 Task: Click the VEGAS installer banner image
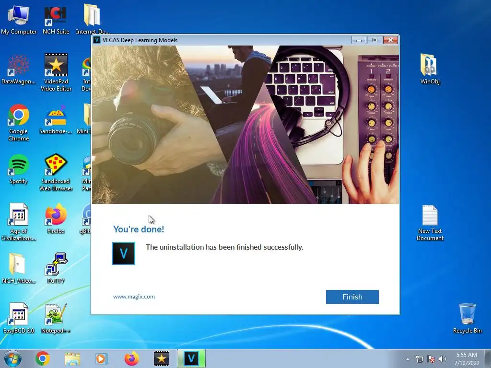point(245,125)
